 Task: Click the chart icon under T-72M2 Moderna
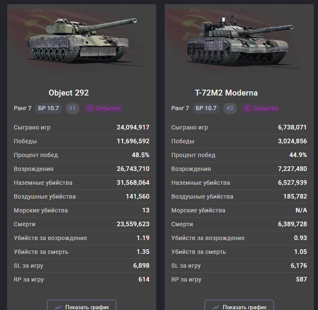coord(216,307)
